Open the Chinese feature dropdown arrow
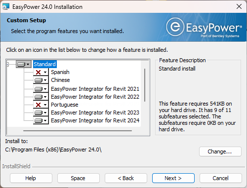This screenshot has width=247, height=188. (x=45, y=80)
